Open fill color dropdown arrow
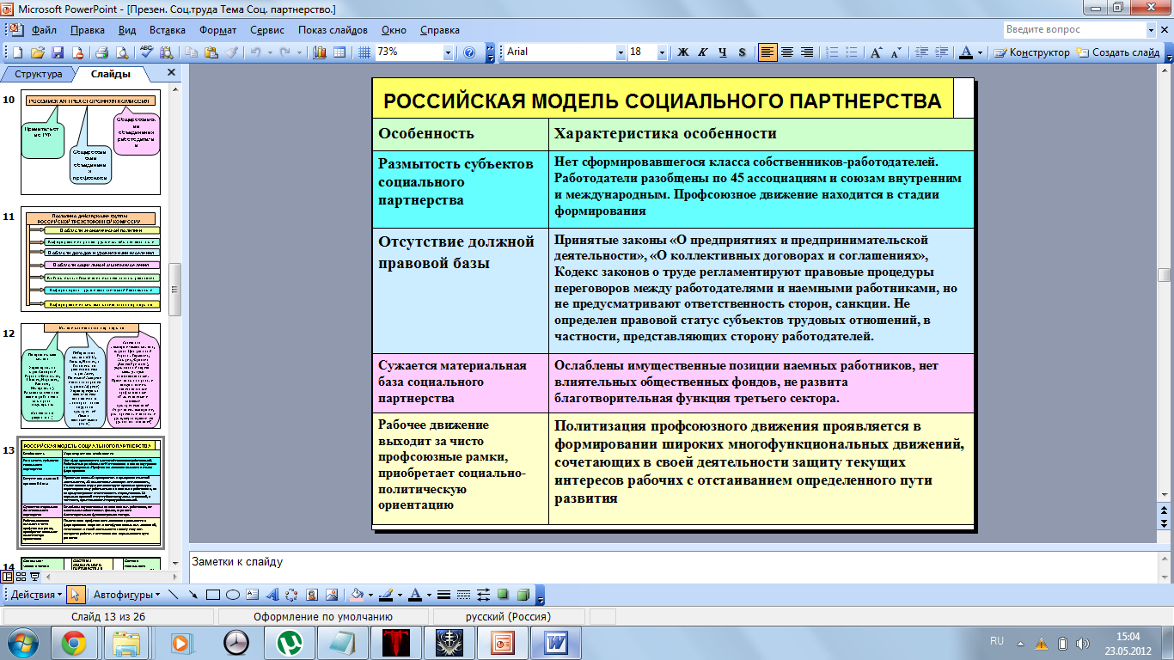 pos(370,595)
